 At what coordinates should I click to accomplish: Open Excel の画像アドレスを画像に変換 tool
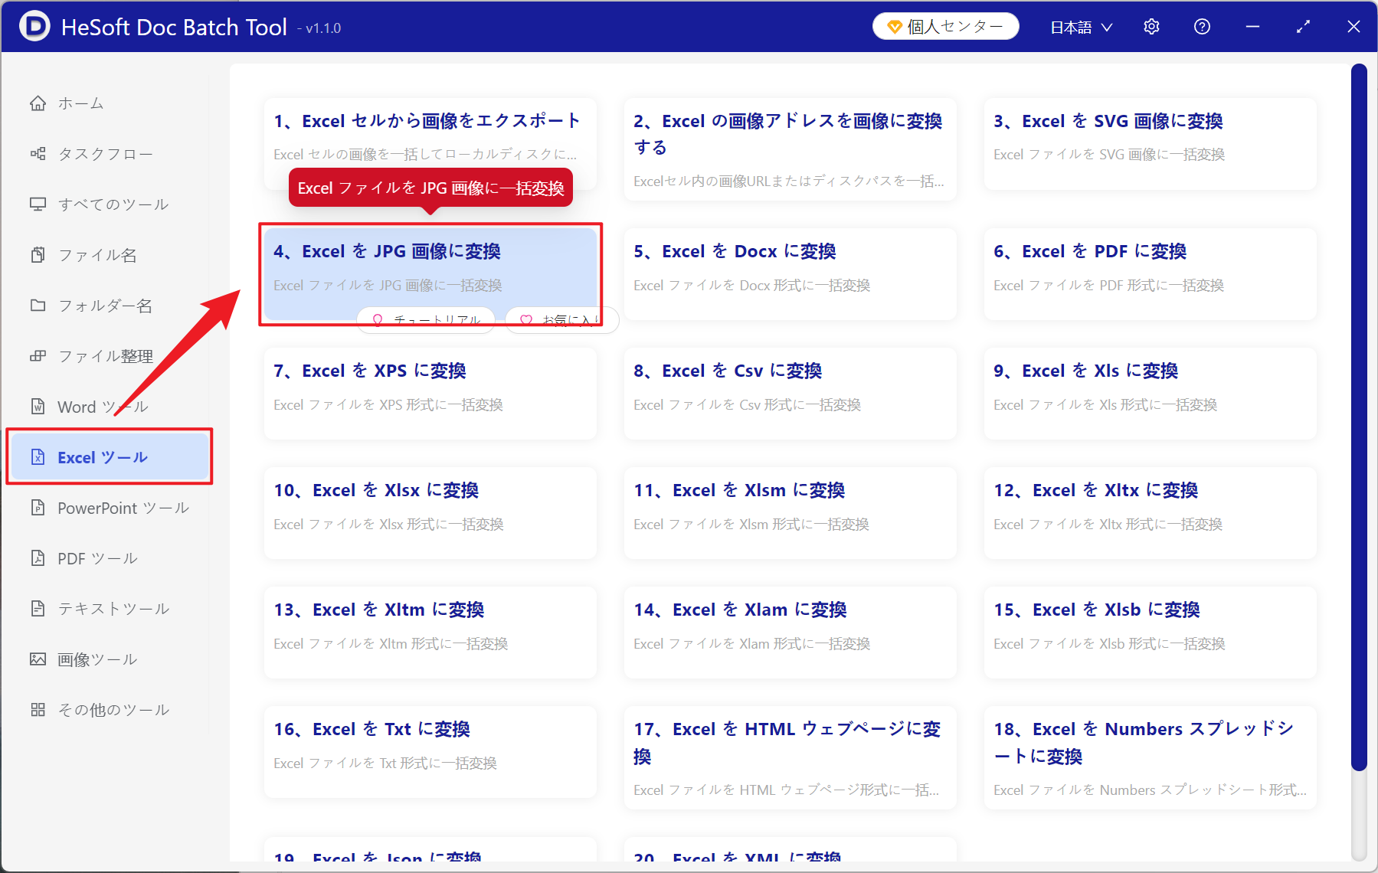click(790, 149)
